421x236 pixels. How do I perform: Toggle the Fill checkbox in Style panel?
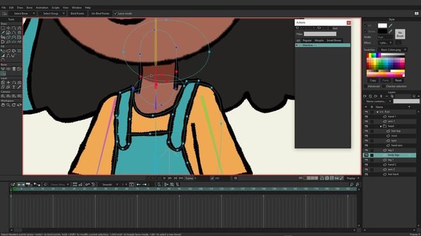tap(365, 26)
